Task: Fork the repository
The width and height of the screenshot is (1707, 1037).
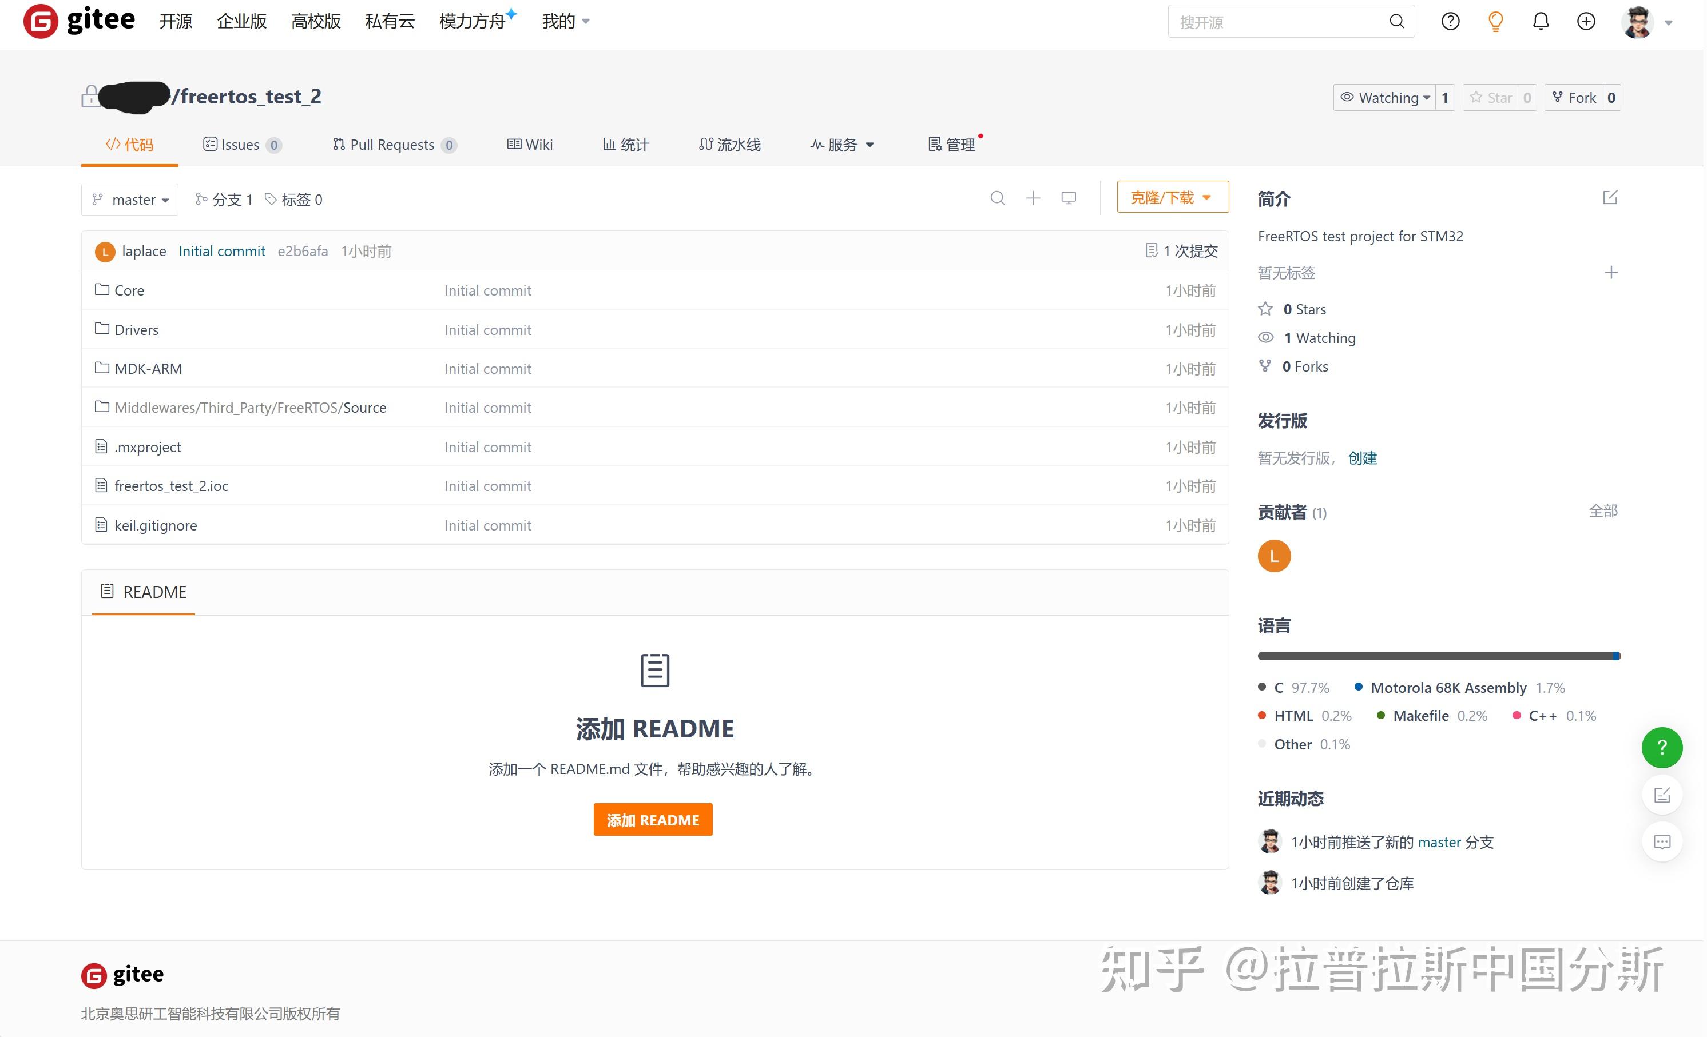Action: [x=1575, y=97]
